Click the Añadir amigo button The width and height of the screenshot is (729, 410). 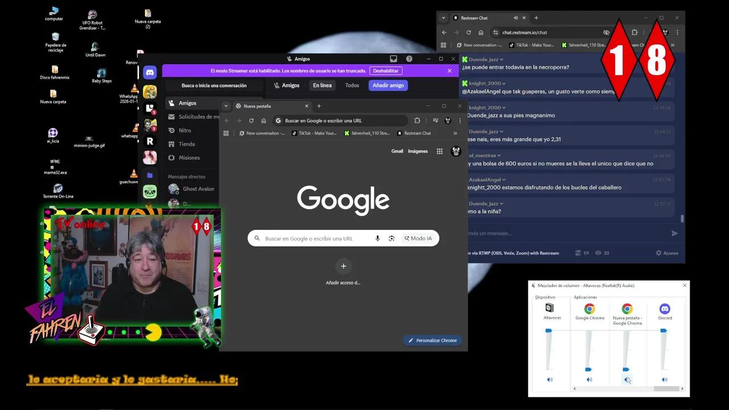[388, 85]
